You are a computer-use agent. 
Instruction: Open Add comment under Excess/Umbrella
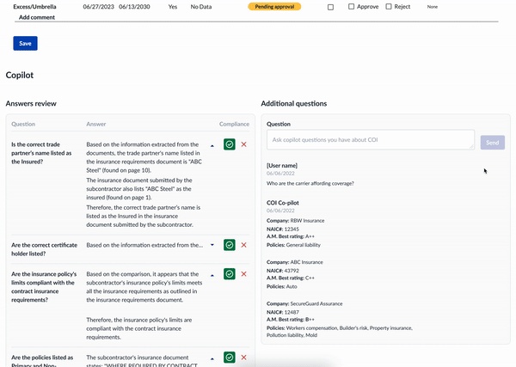pyautogui.click(x=37, y=17)
